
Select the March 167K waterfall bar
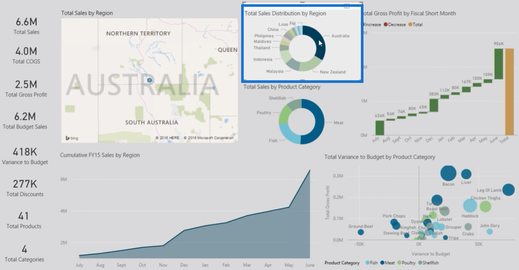coord(466,89)
